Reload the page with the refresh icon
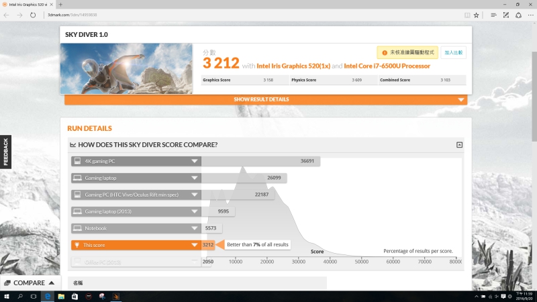537x302 pixels. (33, 15)
